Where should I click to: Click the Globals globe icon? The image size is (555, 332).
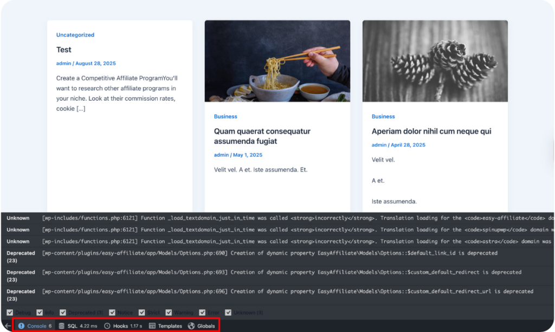tap(191, 326)
